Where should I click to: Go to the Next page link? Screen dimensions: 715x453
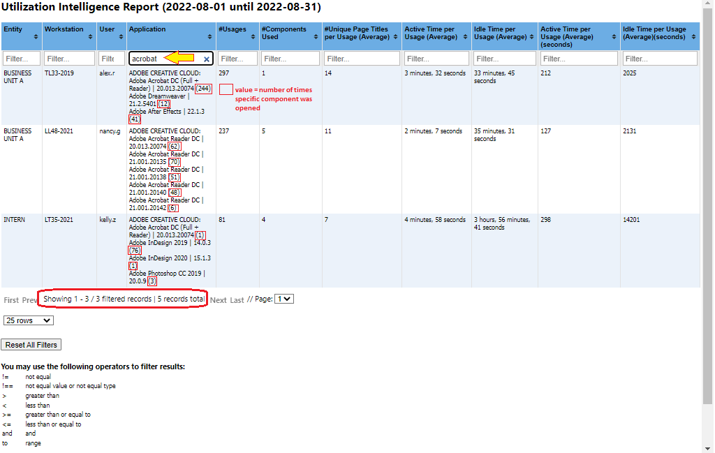tap(219, 300)
